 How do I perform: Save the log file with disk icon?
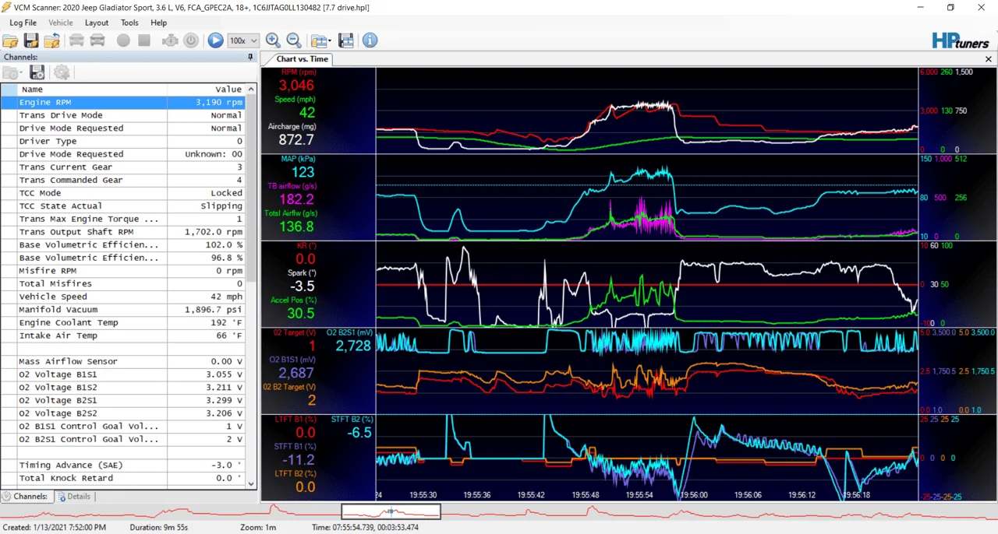(31, 40)
